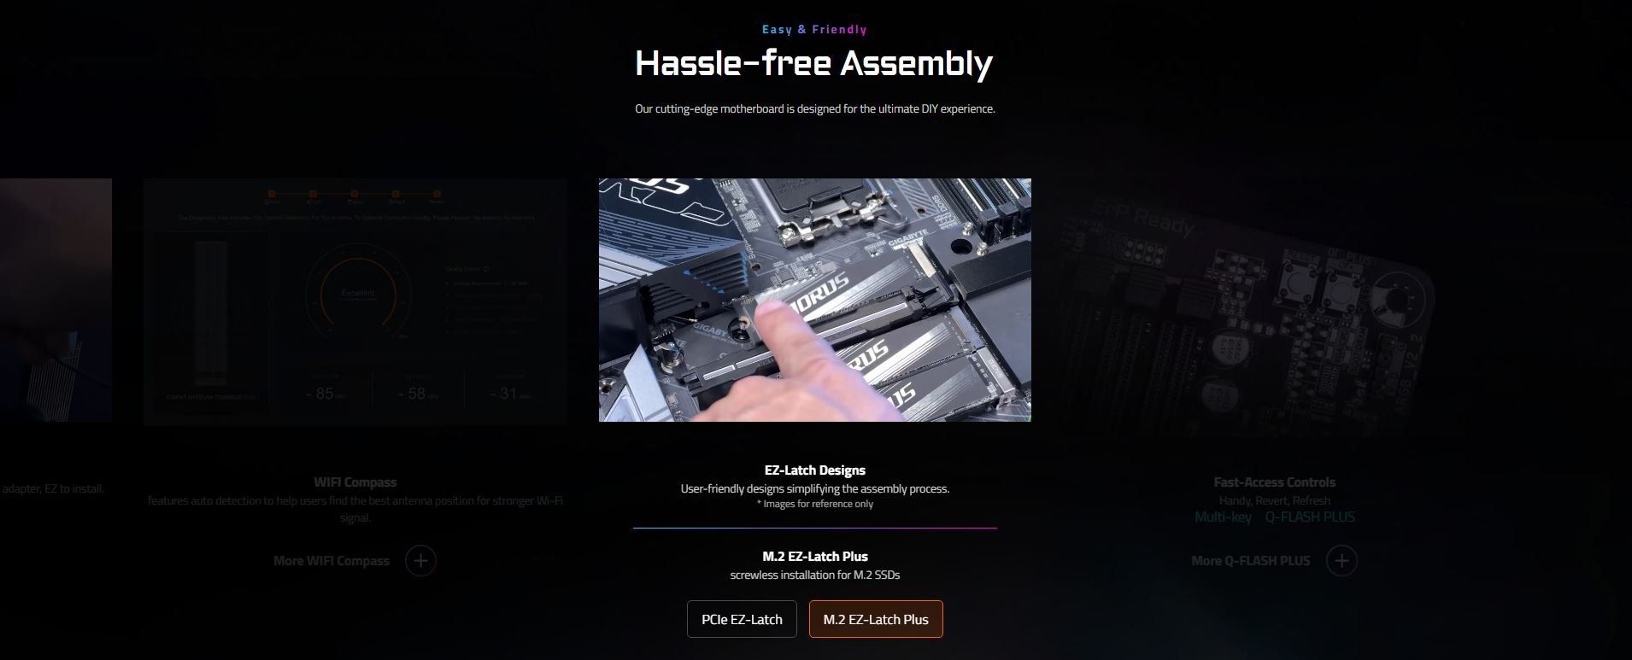The width and height of the screenshot is (1632, 660).
Task: Select the WIFI Compass slide thumbnail
Action: (355, 301)
